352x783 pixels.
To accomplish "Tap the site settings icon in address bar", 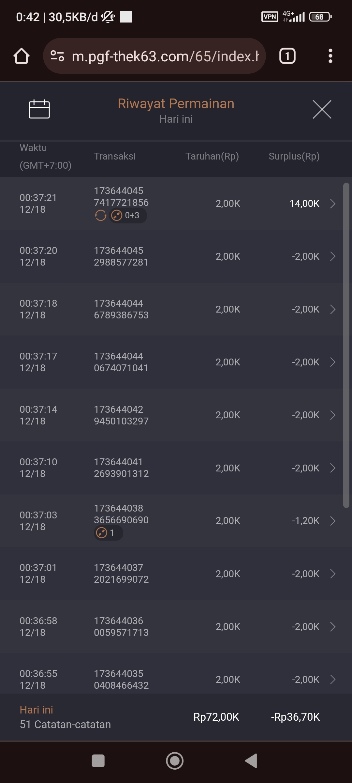I will (x=57, y=56).
